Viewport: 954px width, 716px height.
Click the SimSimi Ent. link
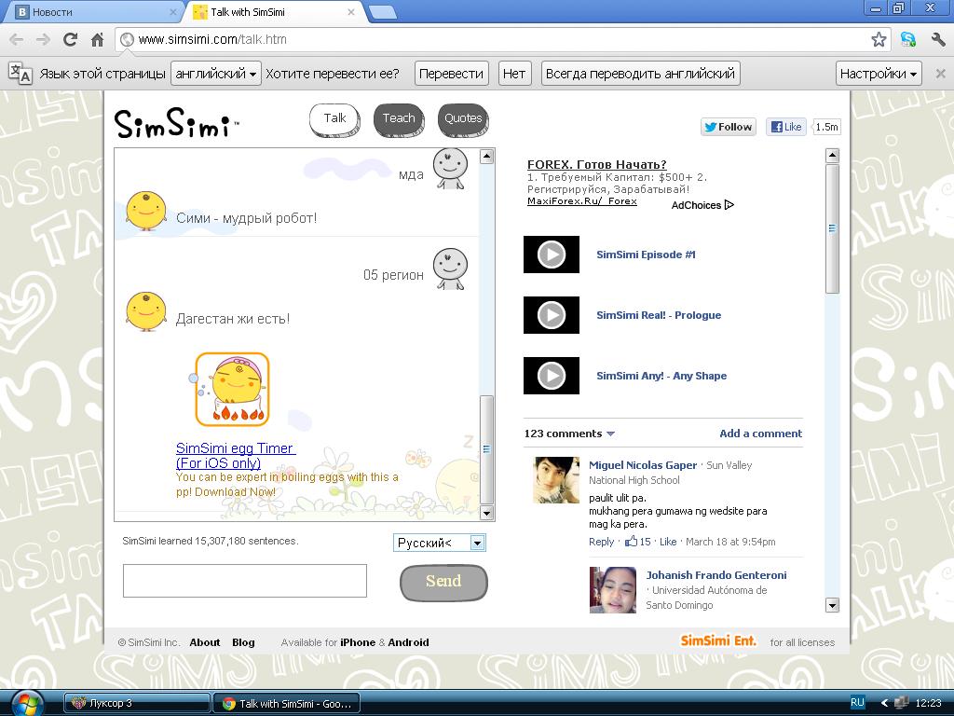[718, 640]
